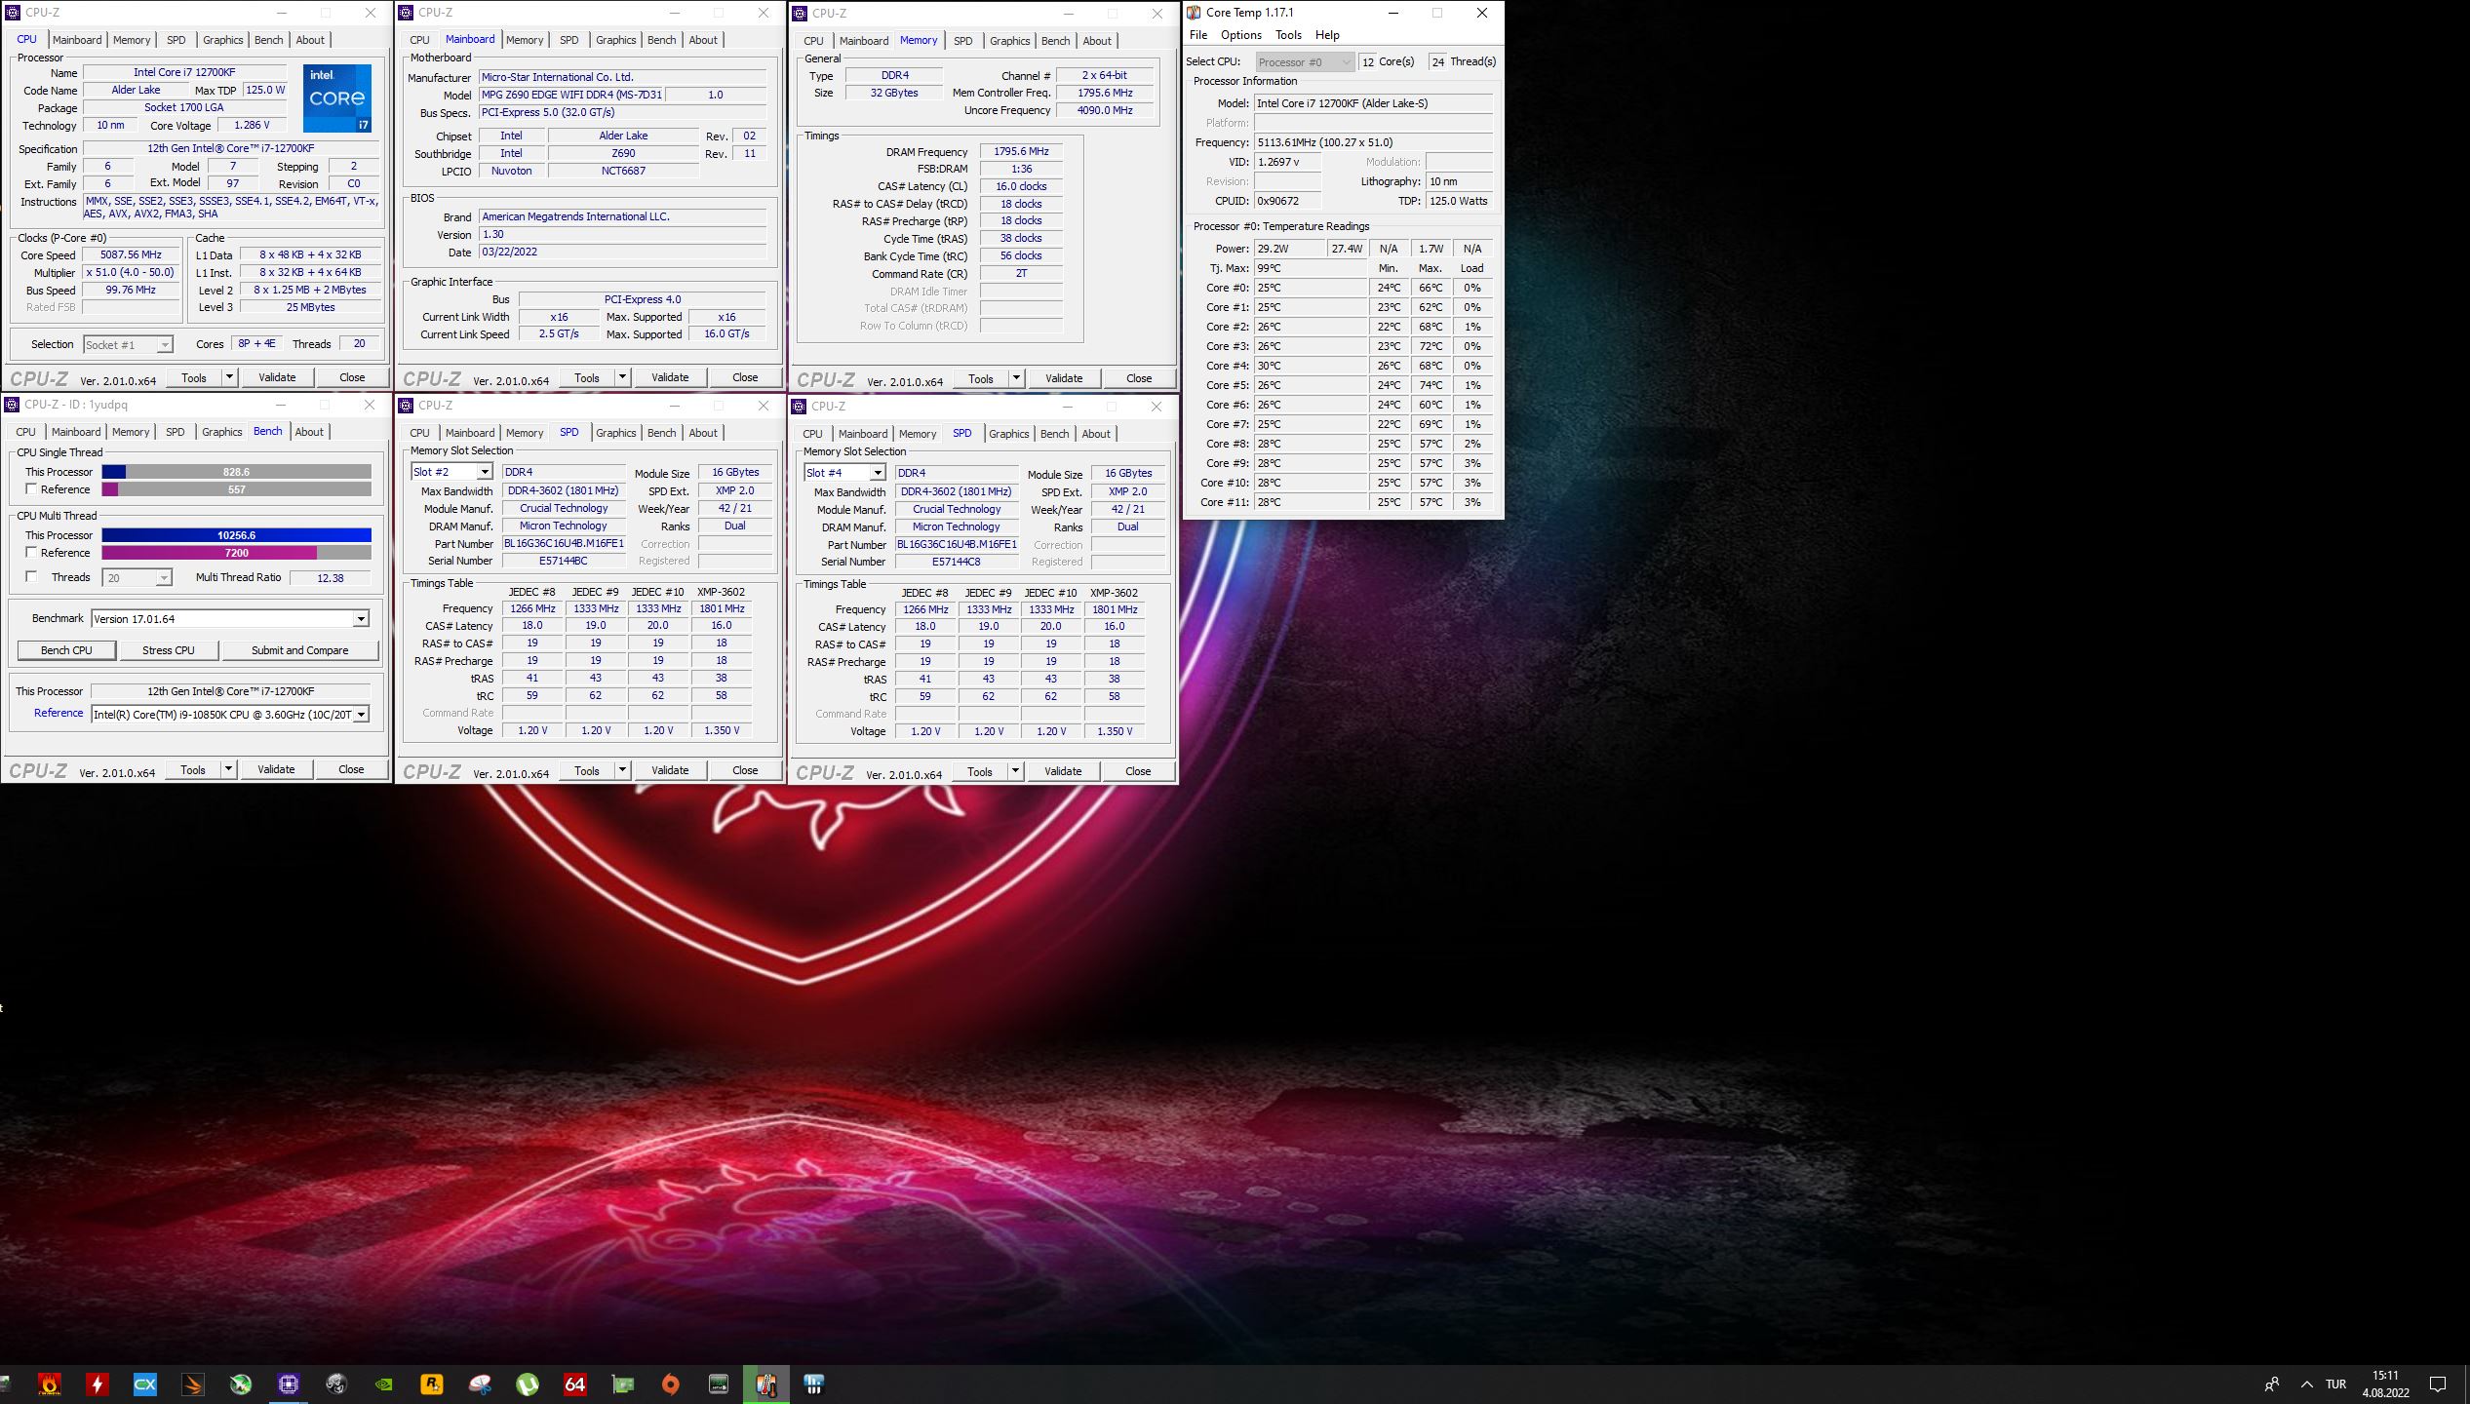This screenshot has height=1404, width=2470.
Task: Open Tools arrow in CPU tab window
Action: [x=229, y=377]
